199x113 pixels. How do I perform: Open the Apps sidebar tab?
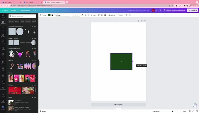coord(3,55)
